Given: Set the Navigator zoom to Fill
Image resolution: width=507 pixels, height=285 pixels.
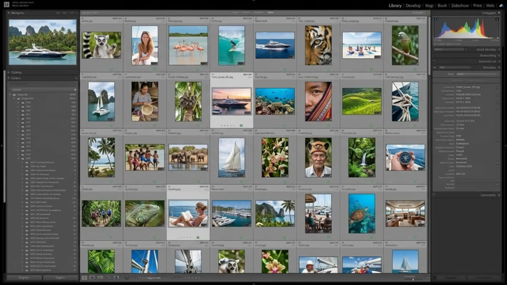Looking at the screenshot, I should (65, 13).
